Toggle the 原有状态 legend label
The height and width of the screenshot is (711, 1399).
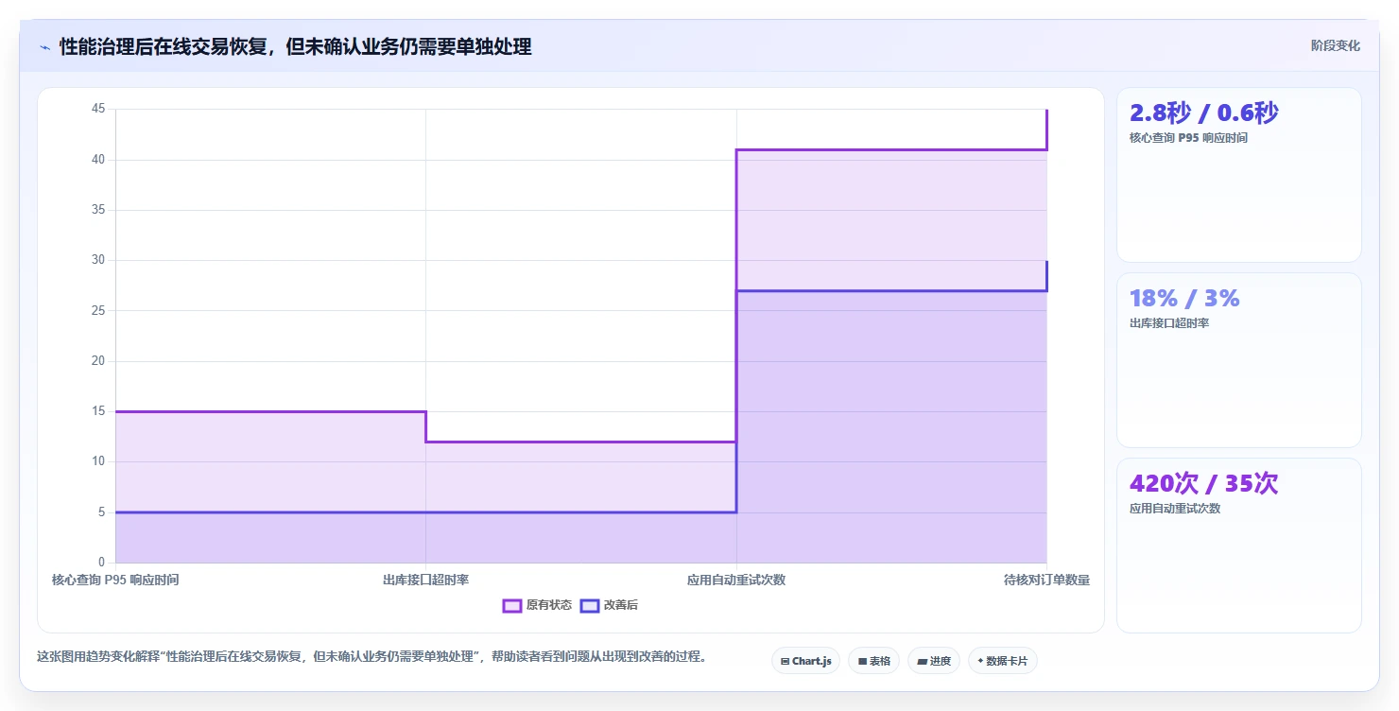(549, 606)
